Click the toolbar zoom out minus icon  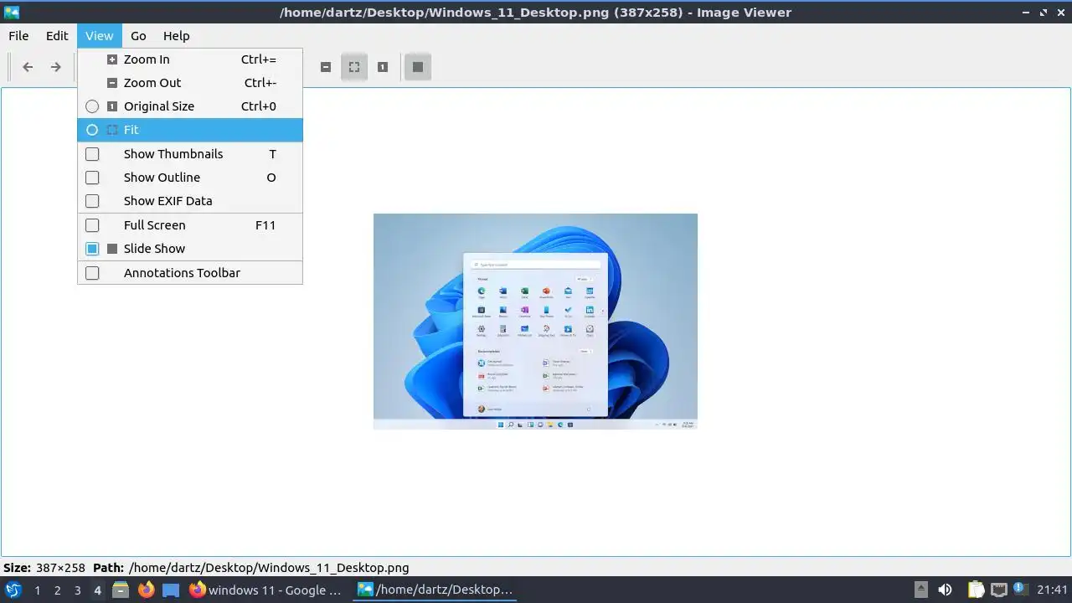point(326,67)
